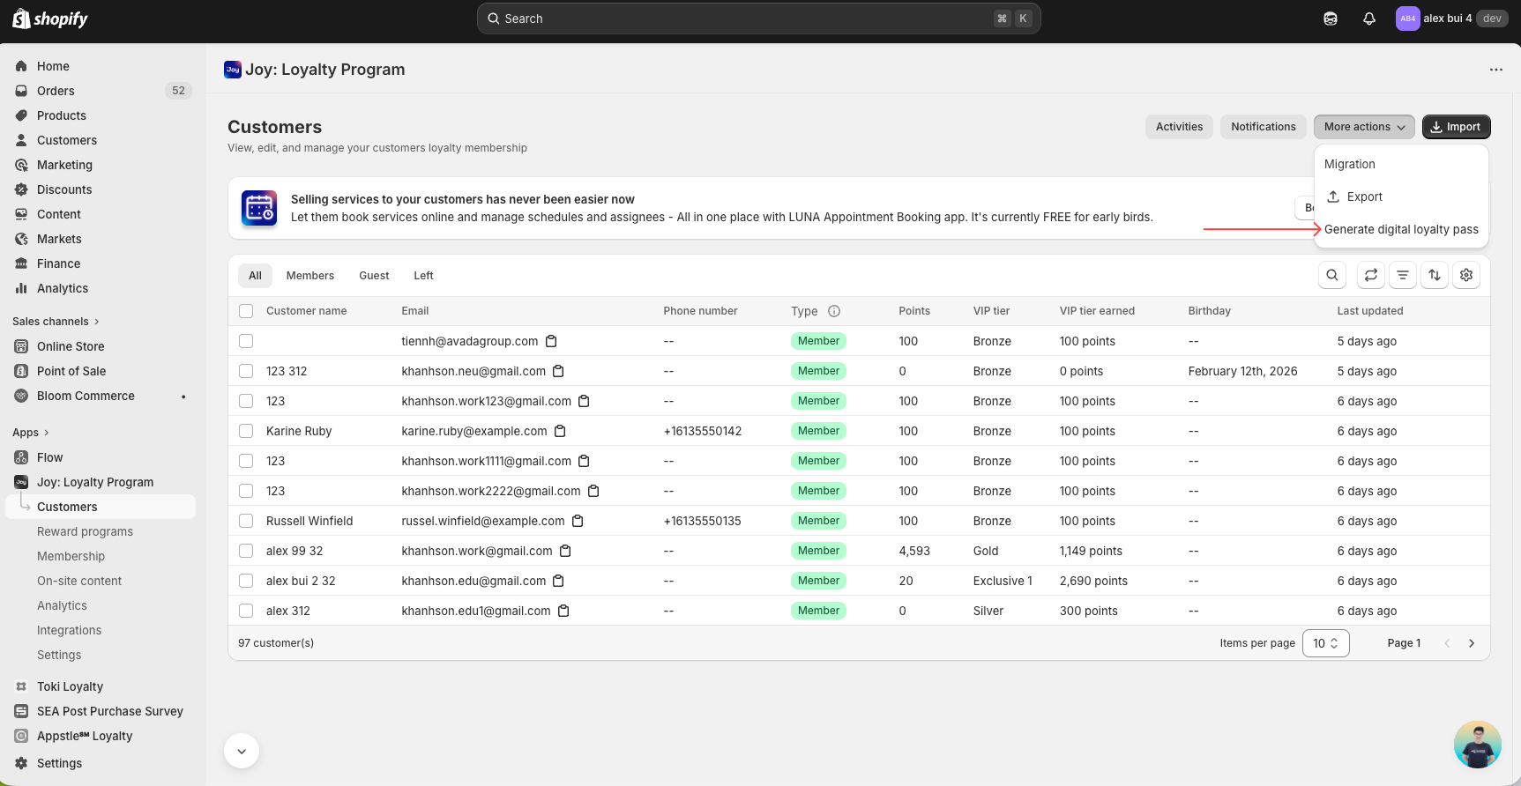Viewport: 1521px width, 786px height.
Task: Open the Activities page button
Action: click(1179, 127)
